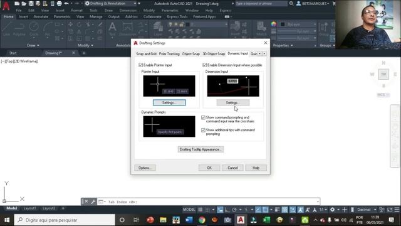Select the Circle tool

(x=34, y=29)
